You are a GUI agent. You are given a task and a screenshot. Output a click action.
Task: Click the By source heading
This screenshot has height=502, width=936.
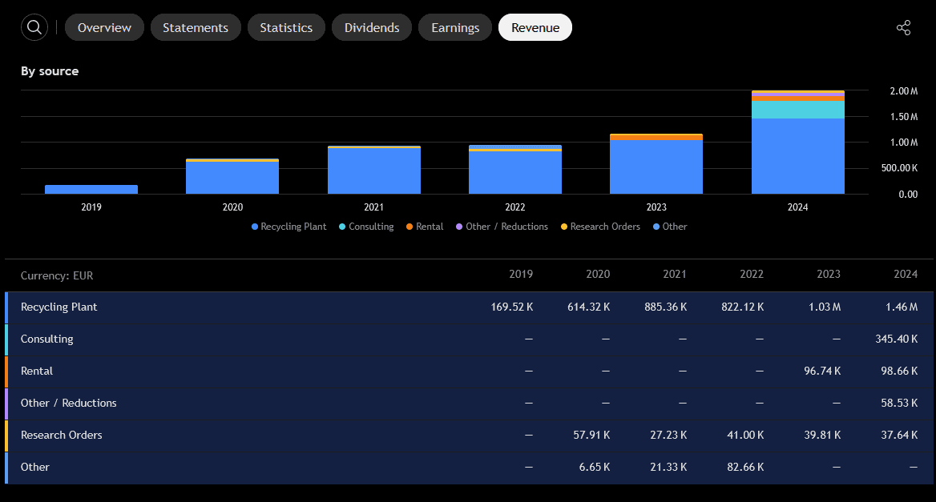coord(50,71)
